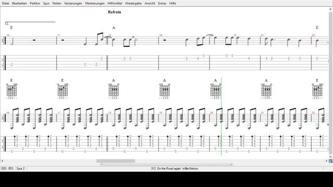The height and width of the screenshot is (187, 333).
Task: Click the horizontal scrollbar left arrow
Action: 2,161
